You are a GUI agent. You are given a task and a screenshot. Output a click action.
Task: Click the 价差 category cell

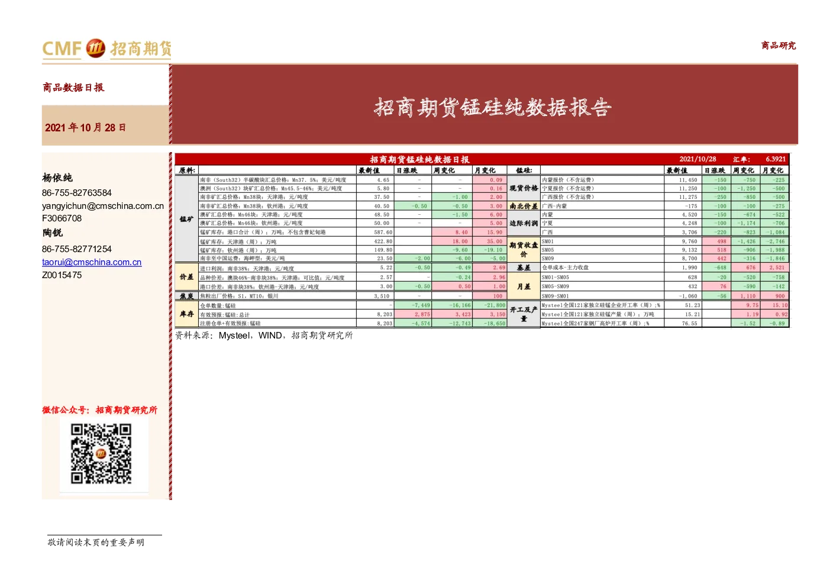coord(186,277)
